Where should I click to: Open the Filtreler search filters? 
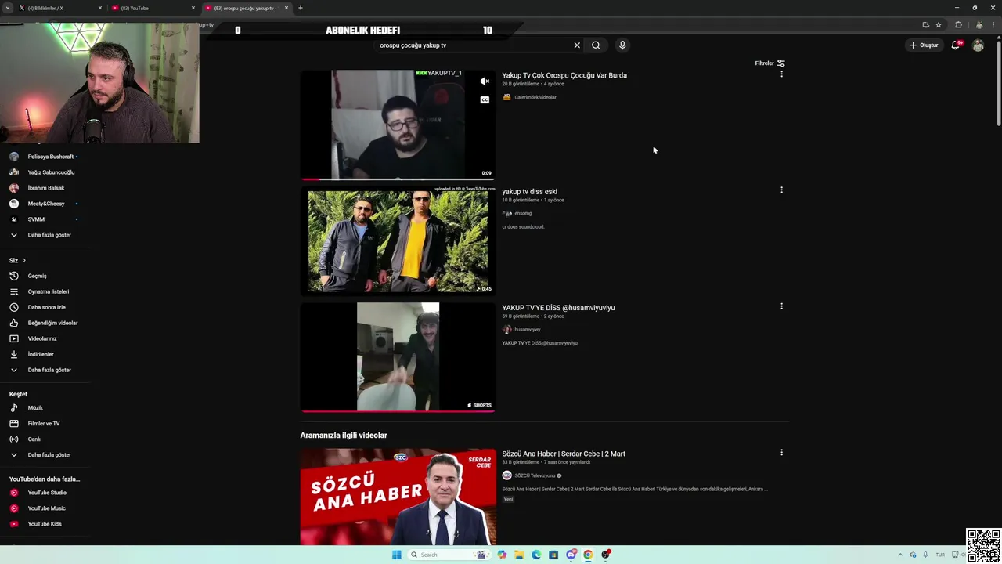point(770,63)
